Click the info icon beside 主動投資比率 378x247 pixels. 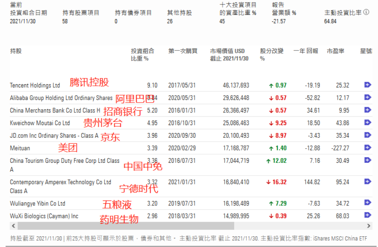tap(366, 12)
